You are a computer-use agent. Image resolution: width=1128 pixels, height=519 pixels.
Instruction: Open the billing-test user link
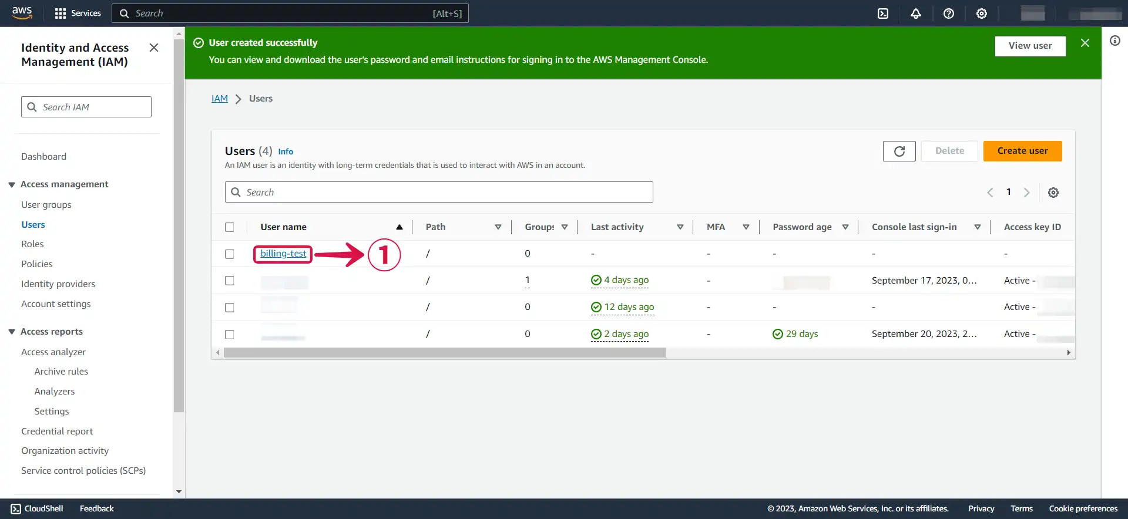point(283,254)
